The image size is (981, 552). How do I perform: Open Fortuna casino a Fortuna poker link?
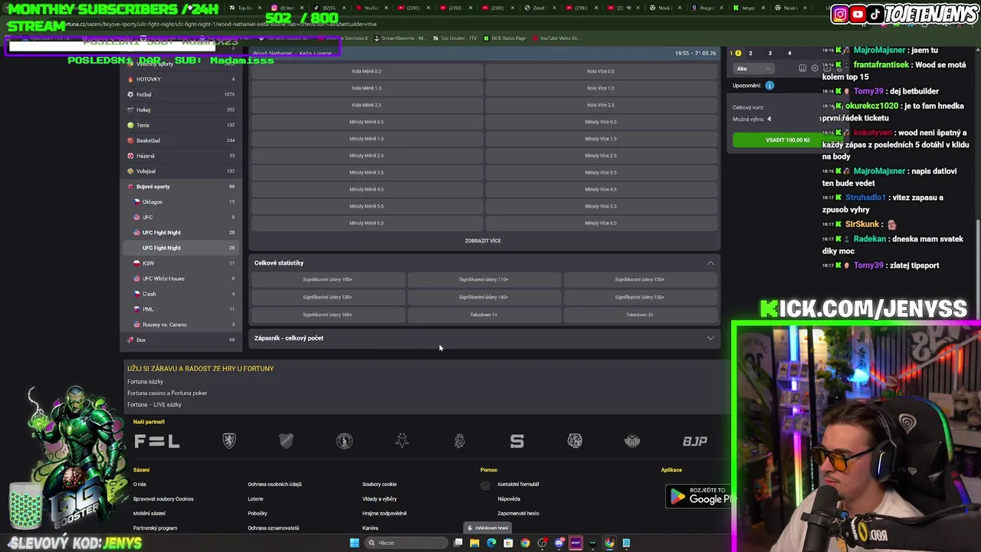tap(167, 393)
